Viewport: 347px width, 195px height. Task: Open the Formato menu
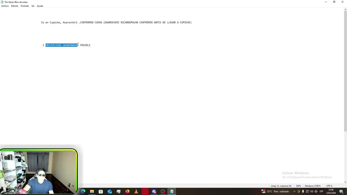25,6
